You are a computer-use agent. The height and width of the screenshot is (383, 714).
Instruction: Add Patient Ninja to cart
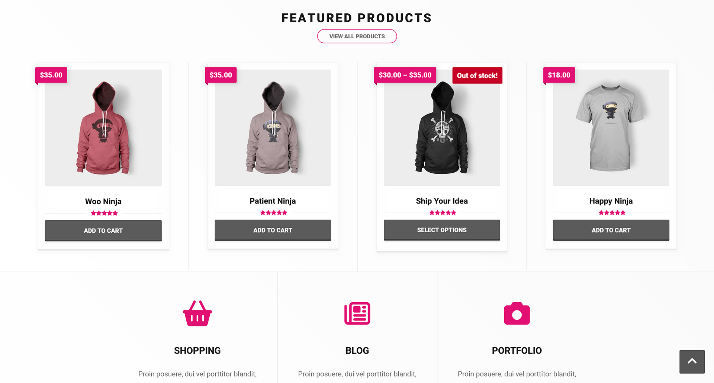(273, 230)
